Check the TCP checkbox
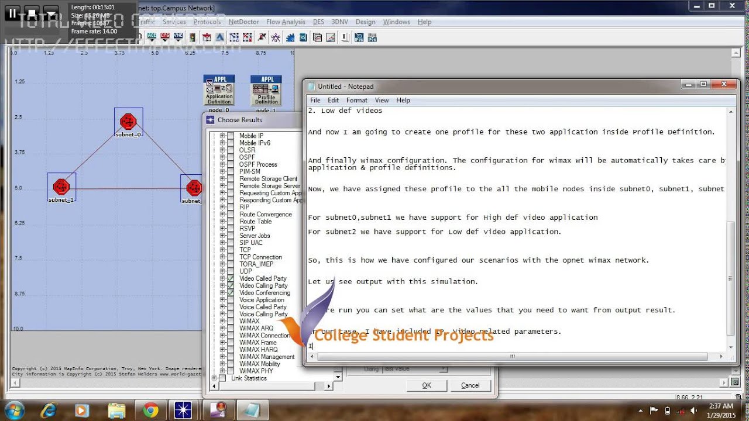The width and height of the screenshot is (749, 421). coord(231,250)
